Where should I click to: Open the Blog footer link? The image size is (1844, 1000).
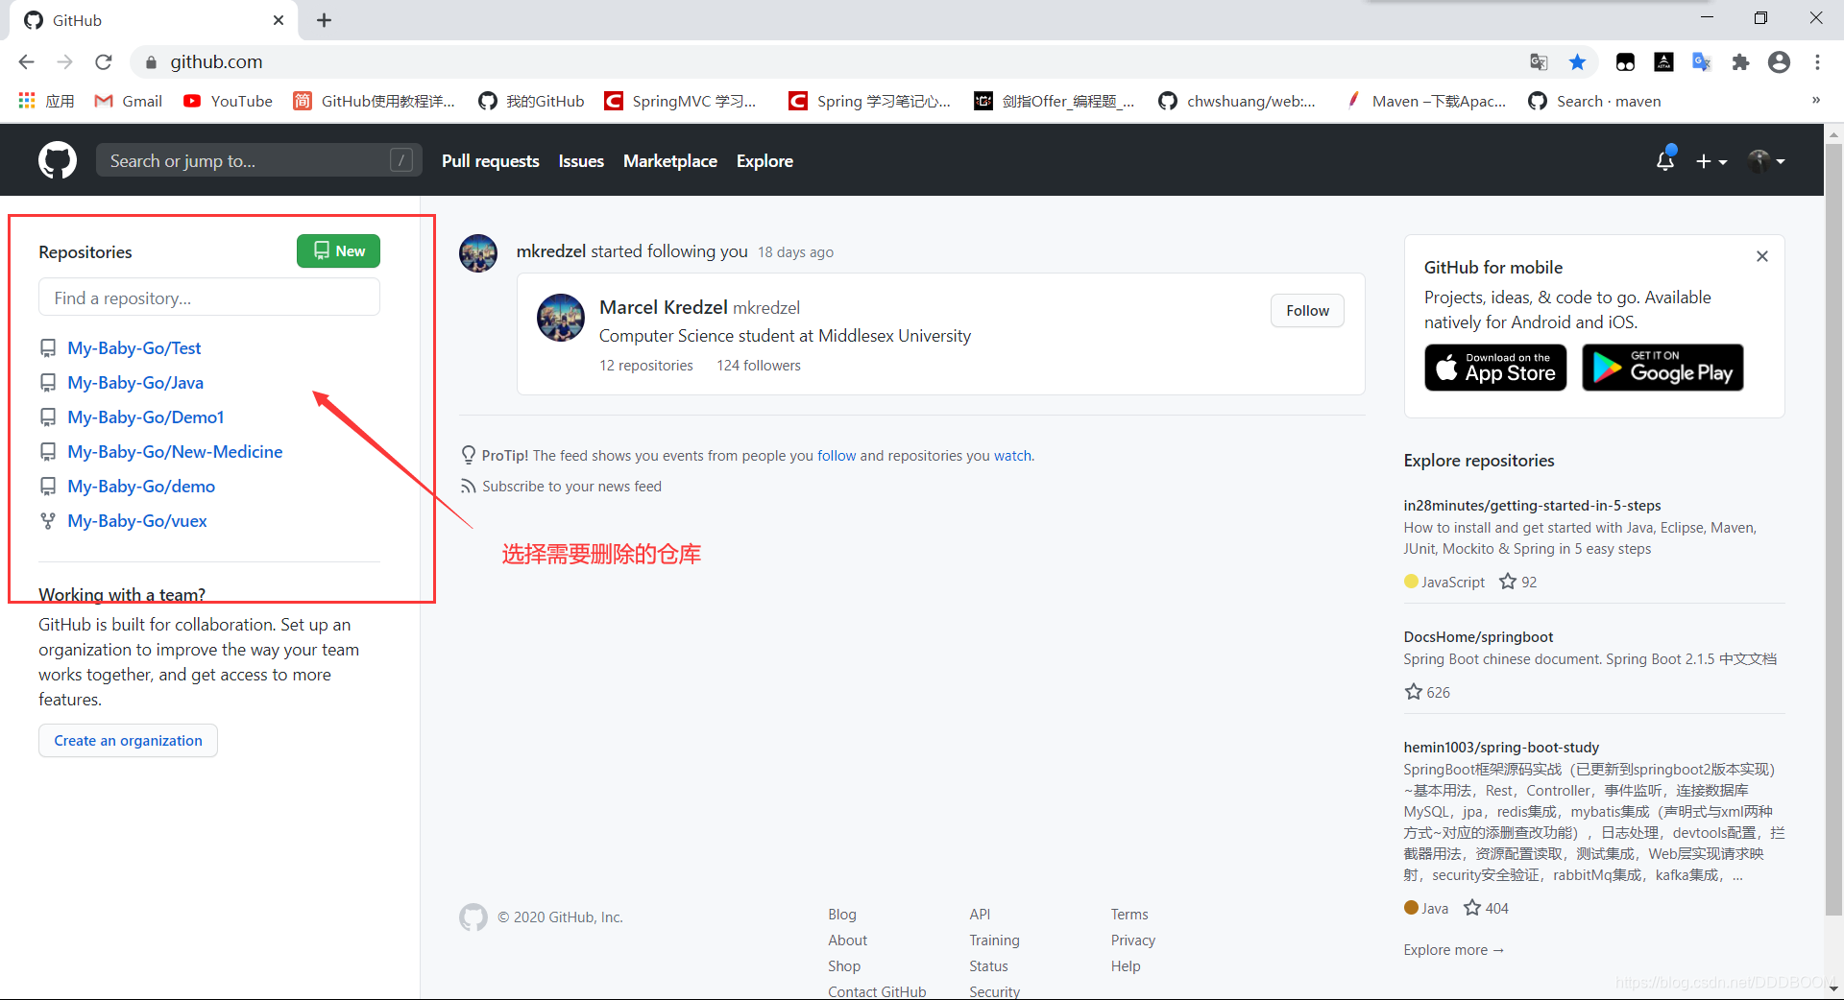pyautogui.click(x=842, y=915)
